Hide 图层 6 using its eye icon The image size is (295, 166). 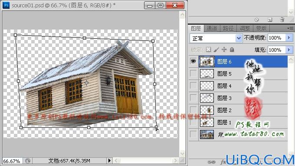[x=193, y=61]
